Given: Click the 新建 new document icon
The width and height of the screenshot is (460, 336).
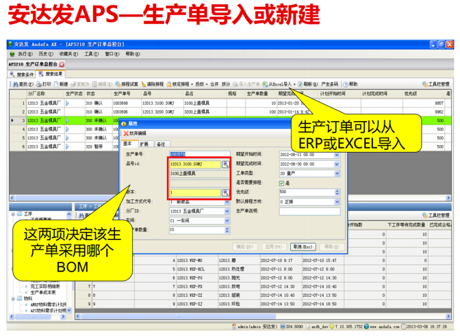Looking at the screenshot, I should 56,84.
